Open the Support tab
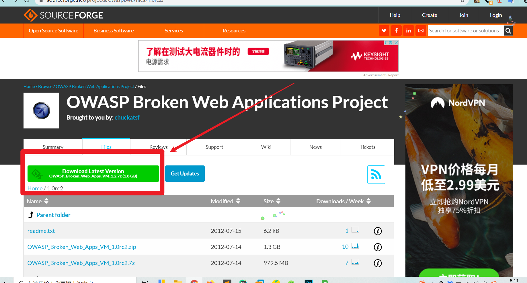Screen dimensions: 527x283 (x=214, y=147)
